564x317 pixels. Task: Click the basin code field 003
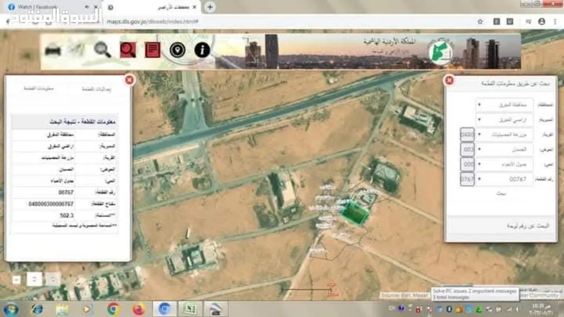tap(467, 149)
